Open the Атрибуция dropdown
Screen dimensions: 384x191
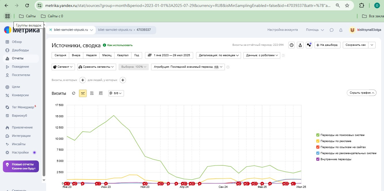pos(188,67)
